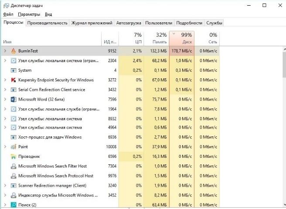Click the vertical scrollbar thumb
Image resolution: width=286 pixels, height=209 pixels.
(284, 65)
